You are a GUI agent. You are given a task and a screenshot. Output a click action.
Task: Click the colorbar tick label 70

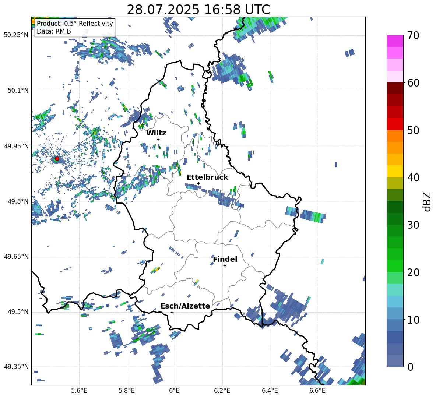(x=413, y=36)
